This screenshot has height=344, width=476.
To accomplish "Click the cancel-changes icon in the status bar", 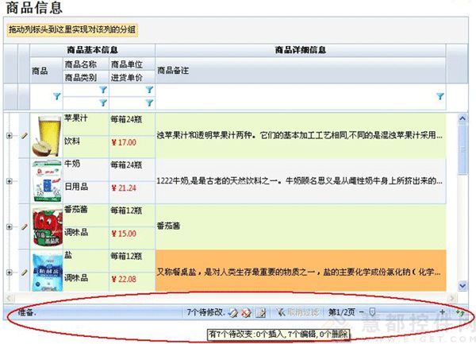I will (246, 312).
